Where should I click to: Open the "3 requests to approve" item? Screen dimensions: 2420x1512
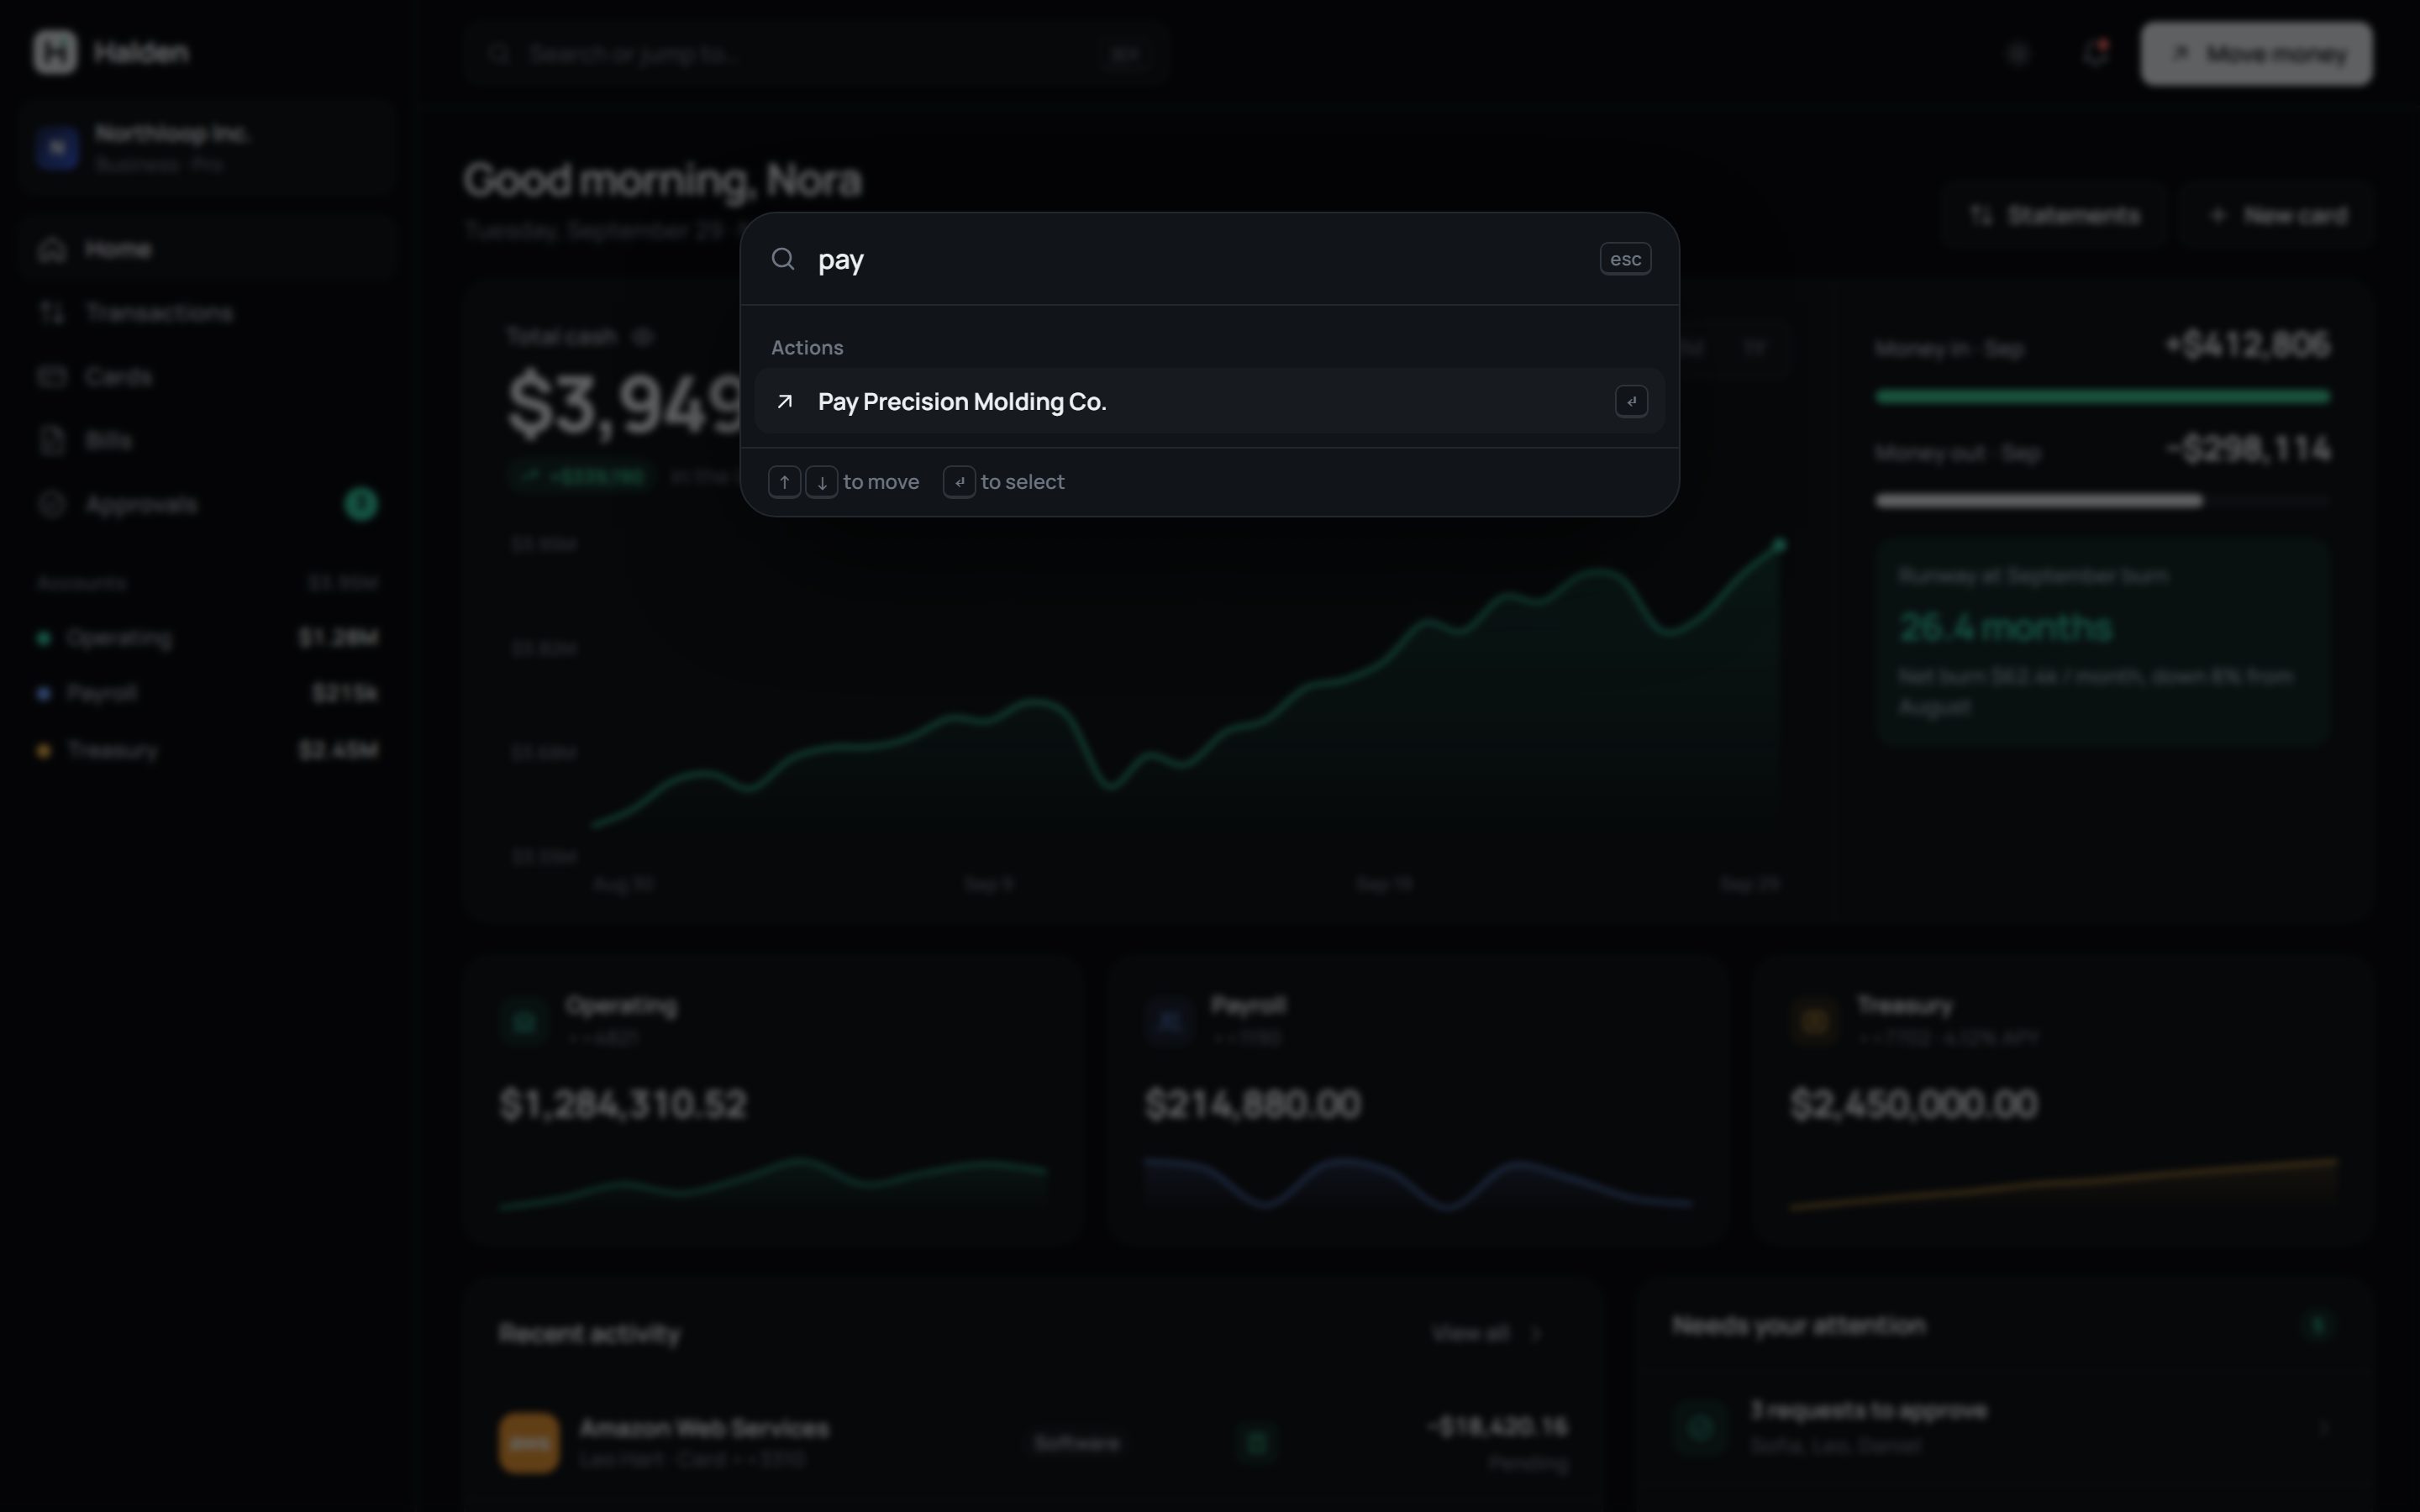coord(2005,1427)
